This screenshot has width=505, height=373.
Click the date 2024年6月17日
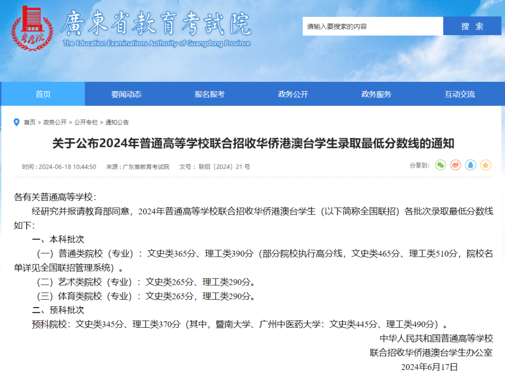click(x=429, y=367)
